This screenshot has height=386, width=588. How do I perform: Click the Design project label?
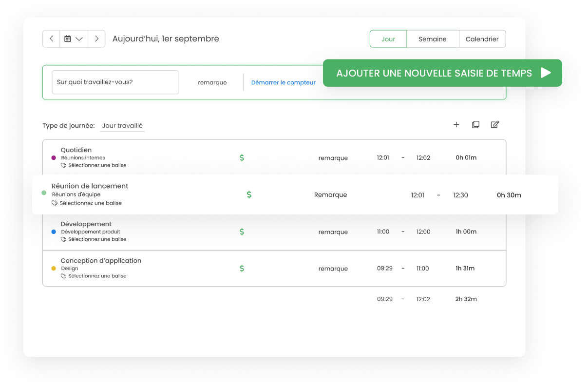pyautogui.click(x=70, y=269)
